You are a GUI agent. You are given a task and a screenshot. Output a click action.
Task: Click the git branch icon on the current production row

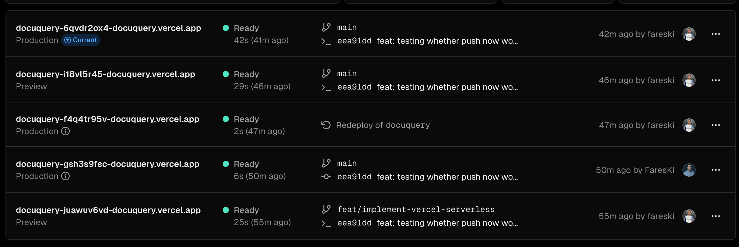pyautogui.click(x=326, y=27)
